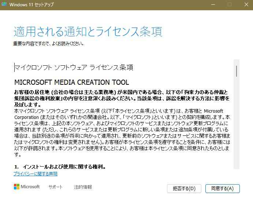
Task: Click 同意する(A) to accept the license
Action: 222,189
